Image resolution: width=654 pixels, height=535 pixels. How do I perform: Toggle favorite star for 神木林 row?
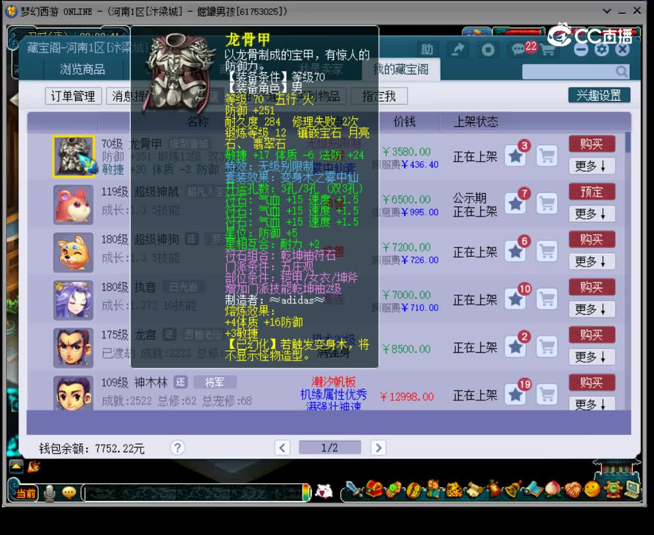pos(516,394)
